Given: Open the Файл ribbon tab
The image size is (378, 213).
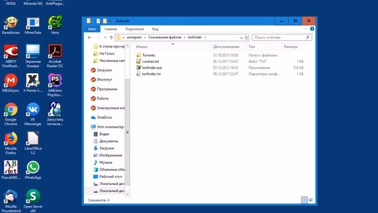Looking at the screenshot, I should click(92, 29).
